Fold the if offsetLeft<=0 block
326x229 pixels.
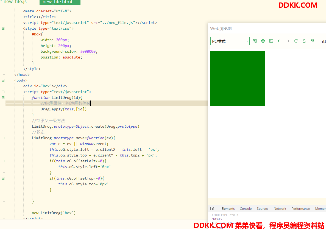(3, 161)
